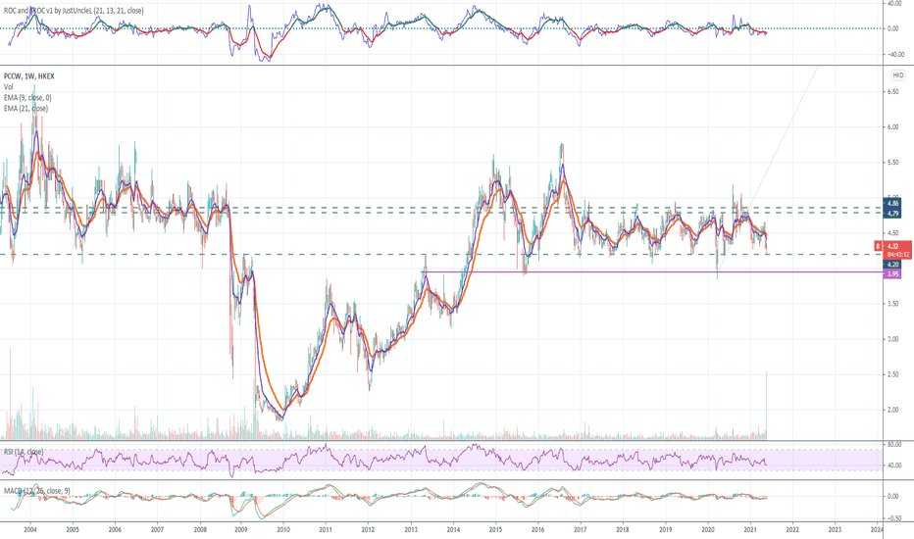
Task: Click the 2010 label on the time axis
Action: click(x=283, y=529)
